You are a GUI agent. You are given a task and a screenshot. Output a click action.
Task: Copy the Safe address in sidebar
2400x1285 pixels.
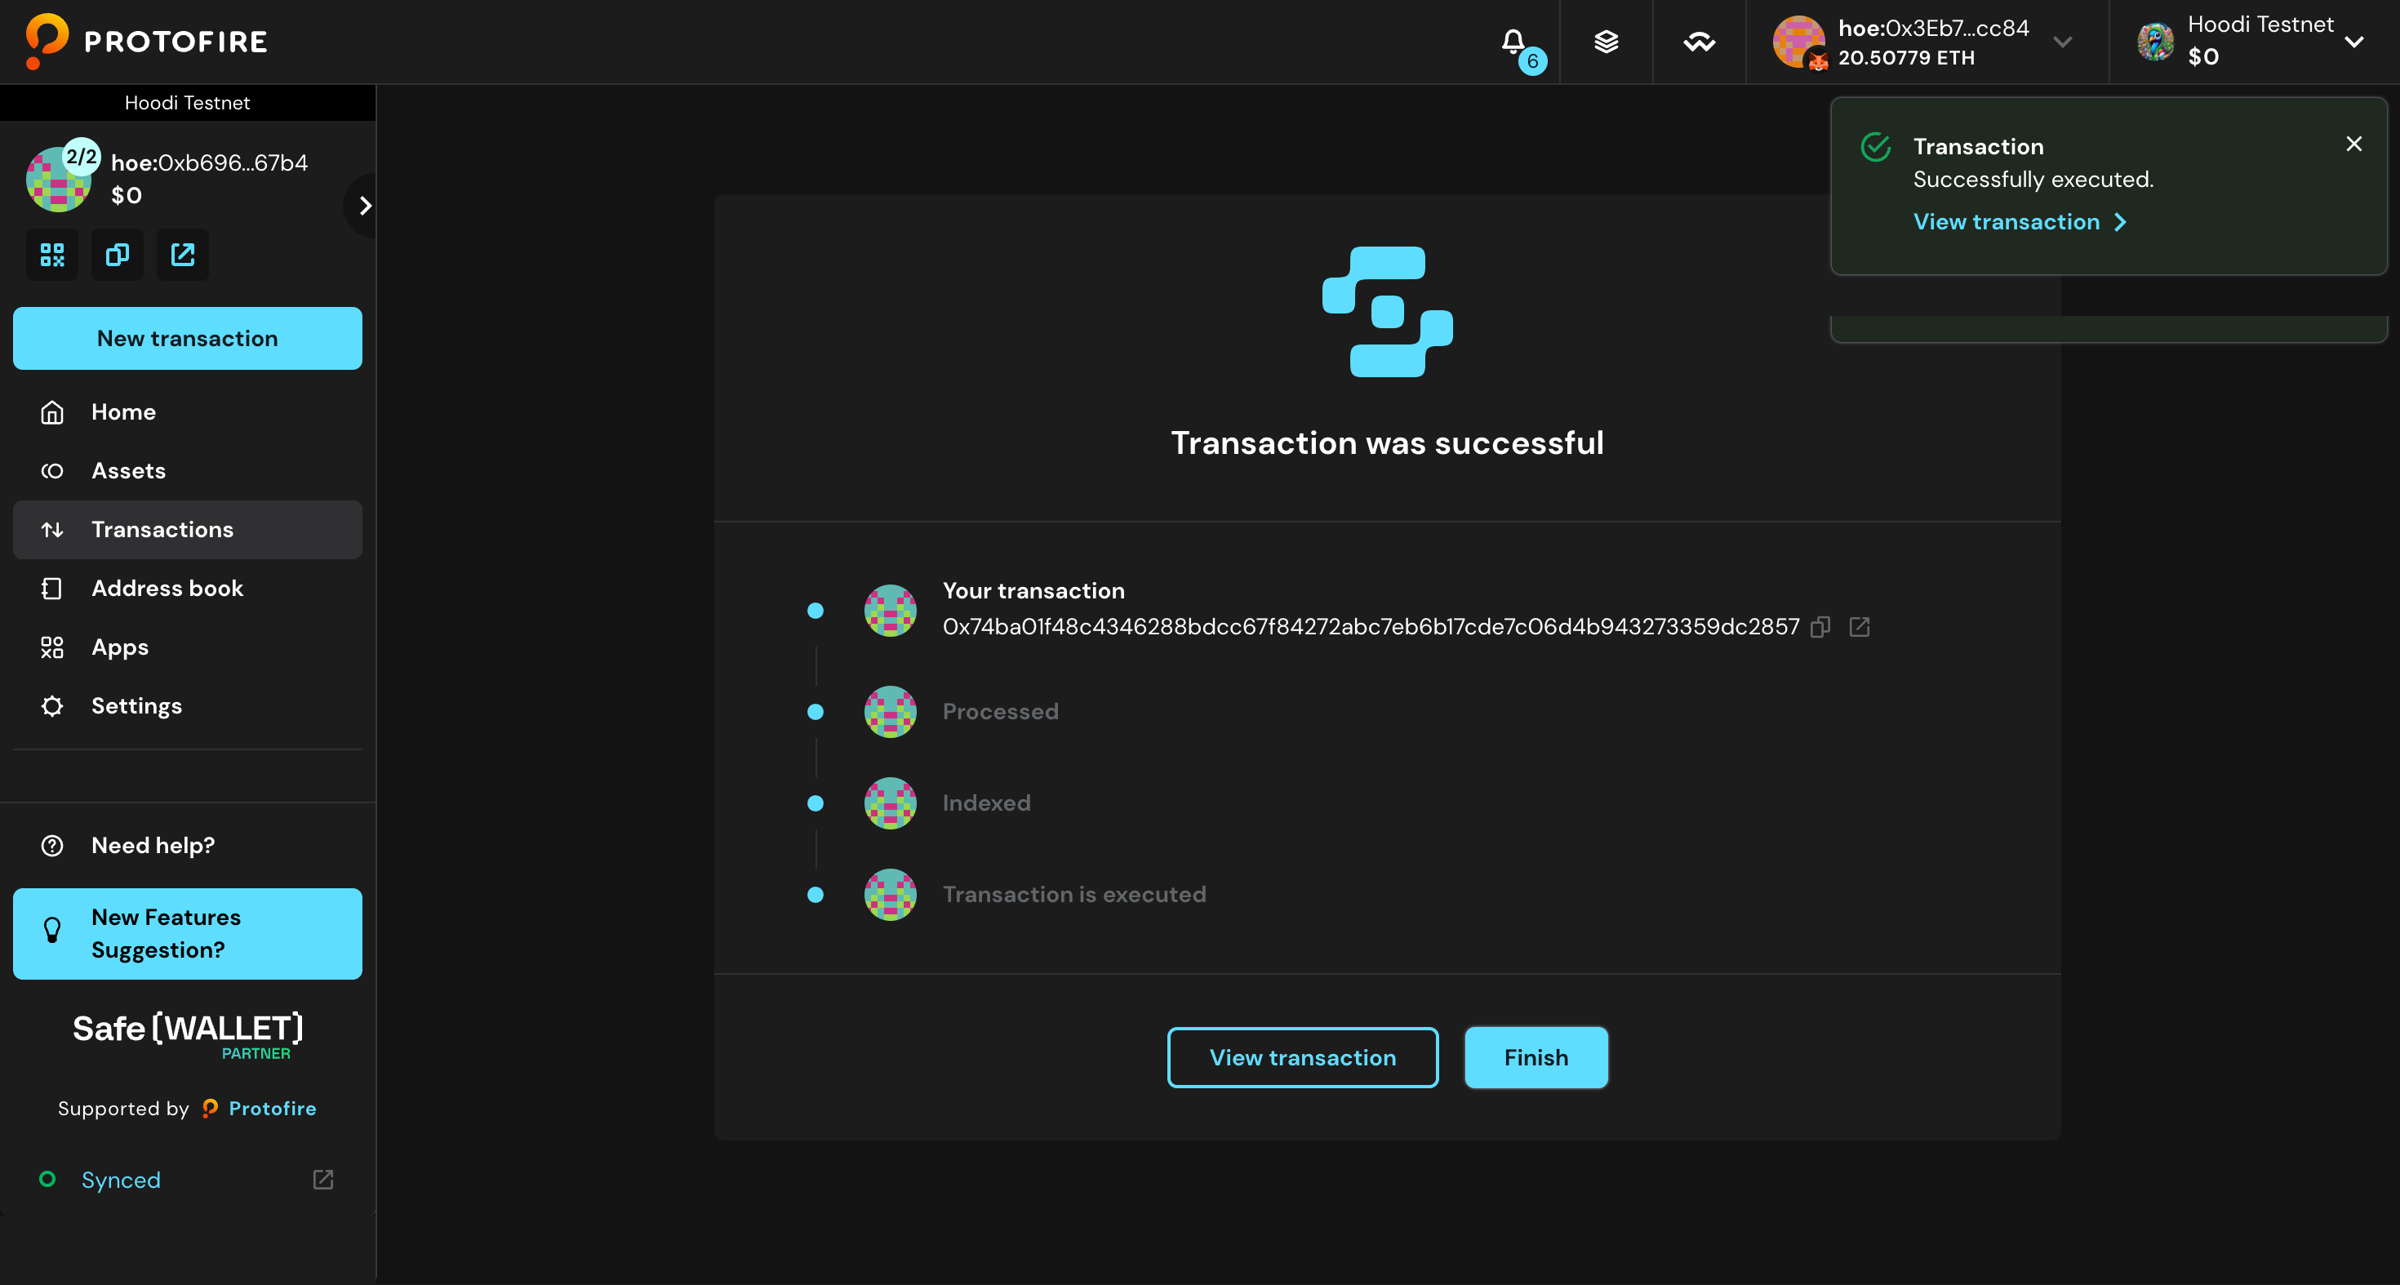click(x=118, y=255)
